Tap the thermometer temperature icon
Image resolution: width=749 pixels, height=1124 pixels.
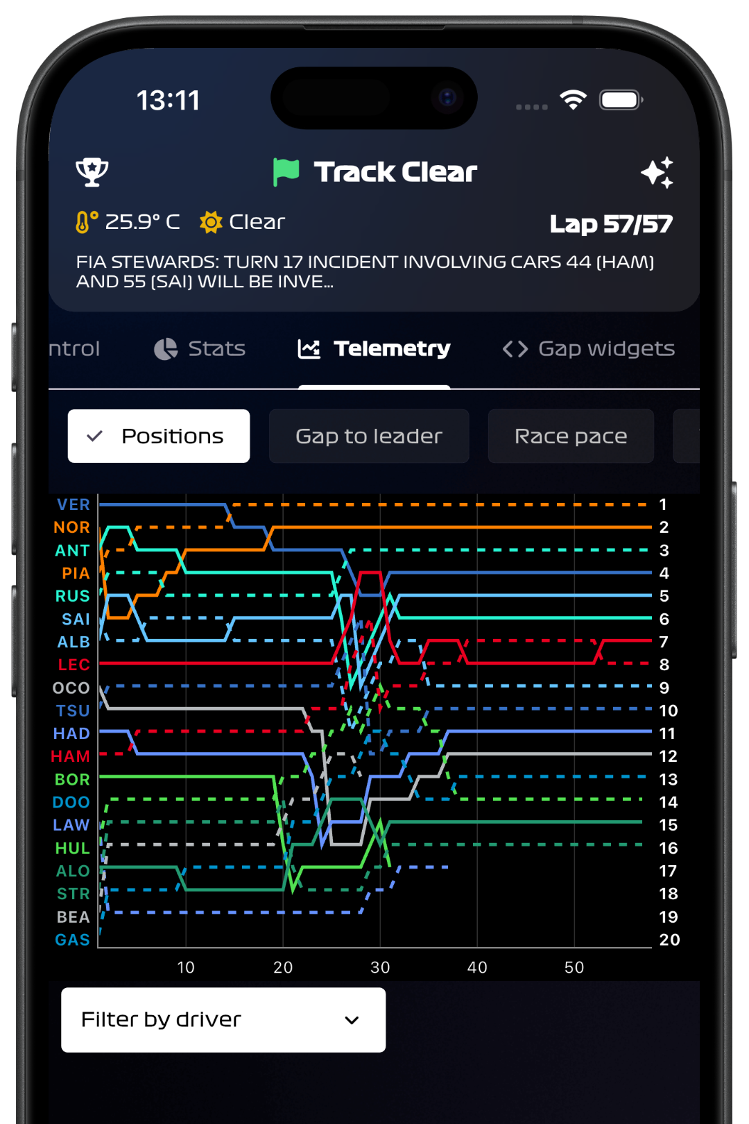pos(87,222)
